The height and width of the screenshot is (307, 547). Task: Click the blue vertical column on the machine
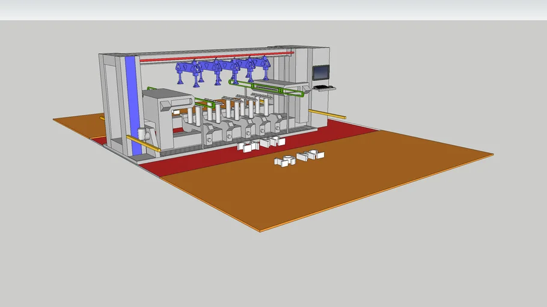coord(133,105)
